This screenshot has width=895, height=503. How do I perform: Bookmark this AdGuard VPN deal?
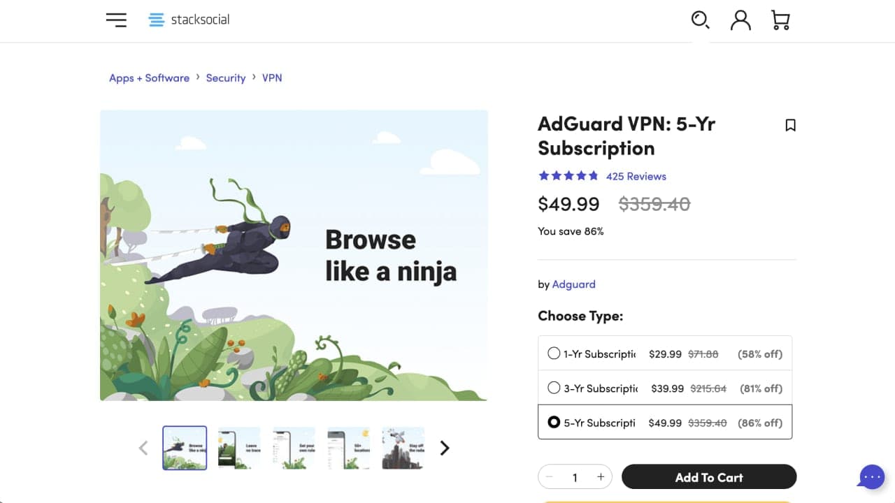click(x=790, y=125)
